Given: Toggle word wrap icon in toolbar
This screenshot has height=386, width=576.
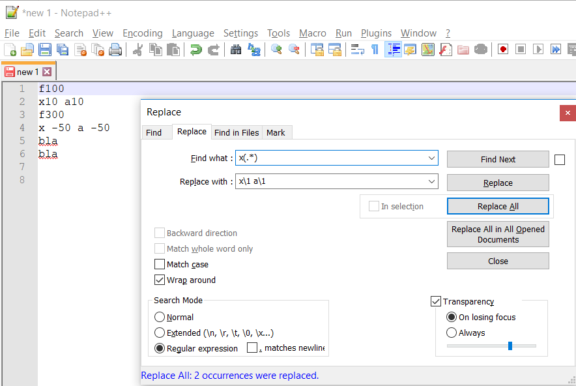Looking at the screenshot, I should [357, 50].
